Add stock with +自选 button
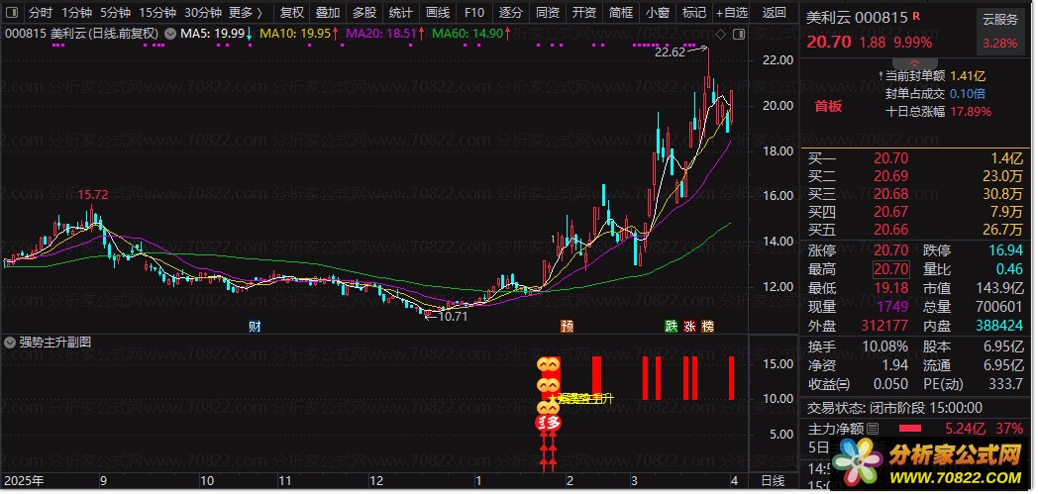The image size is (1038, 494). pyautogui.click(x=732, y=13)
